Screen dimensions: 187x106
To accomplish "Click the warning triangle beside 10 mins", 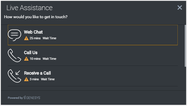I will 26,59.
